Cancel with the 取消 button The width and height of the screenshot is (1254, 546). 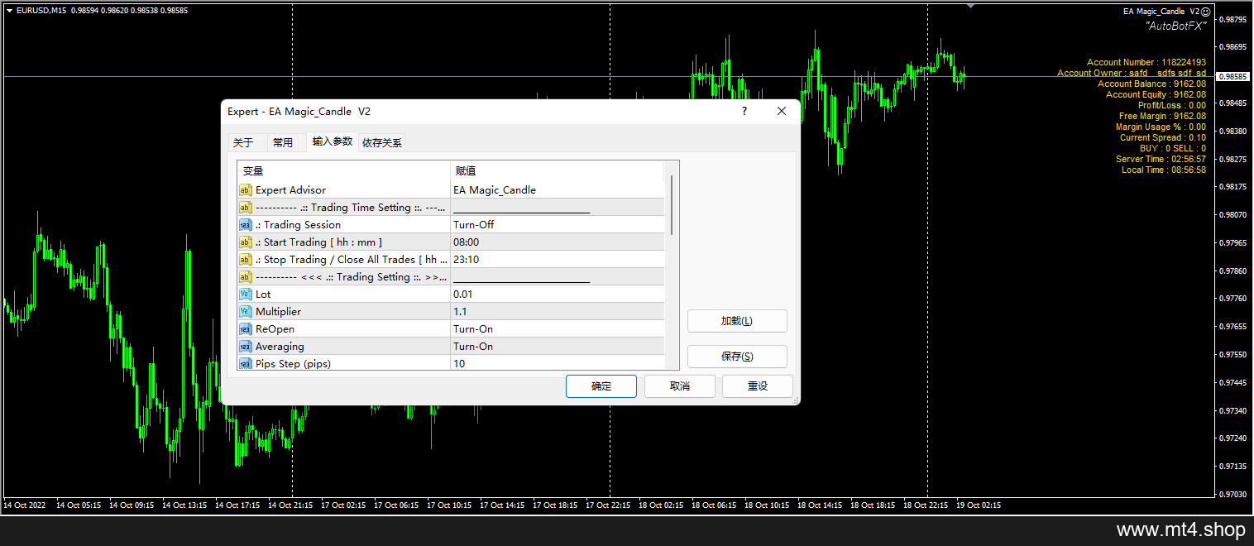680,386
